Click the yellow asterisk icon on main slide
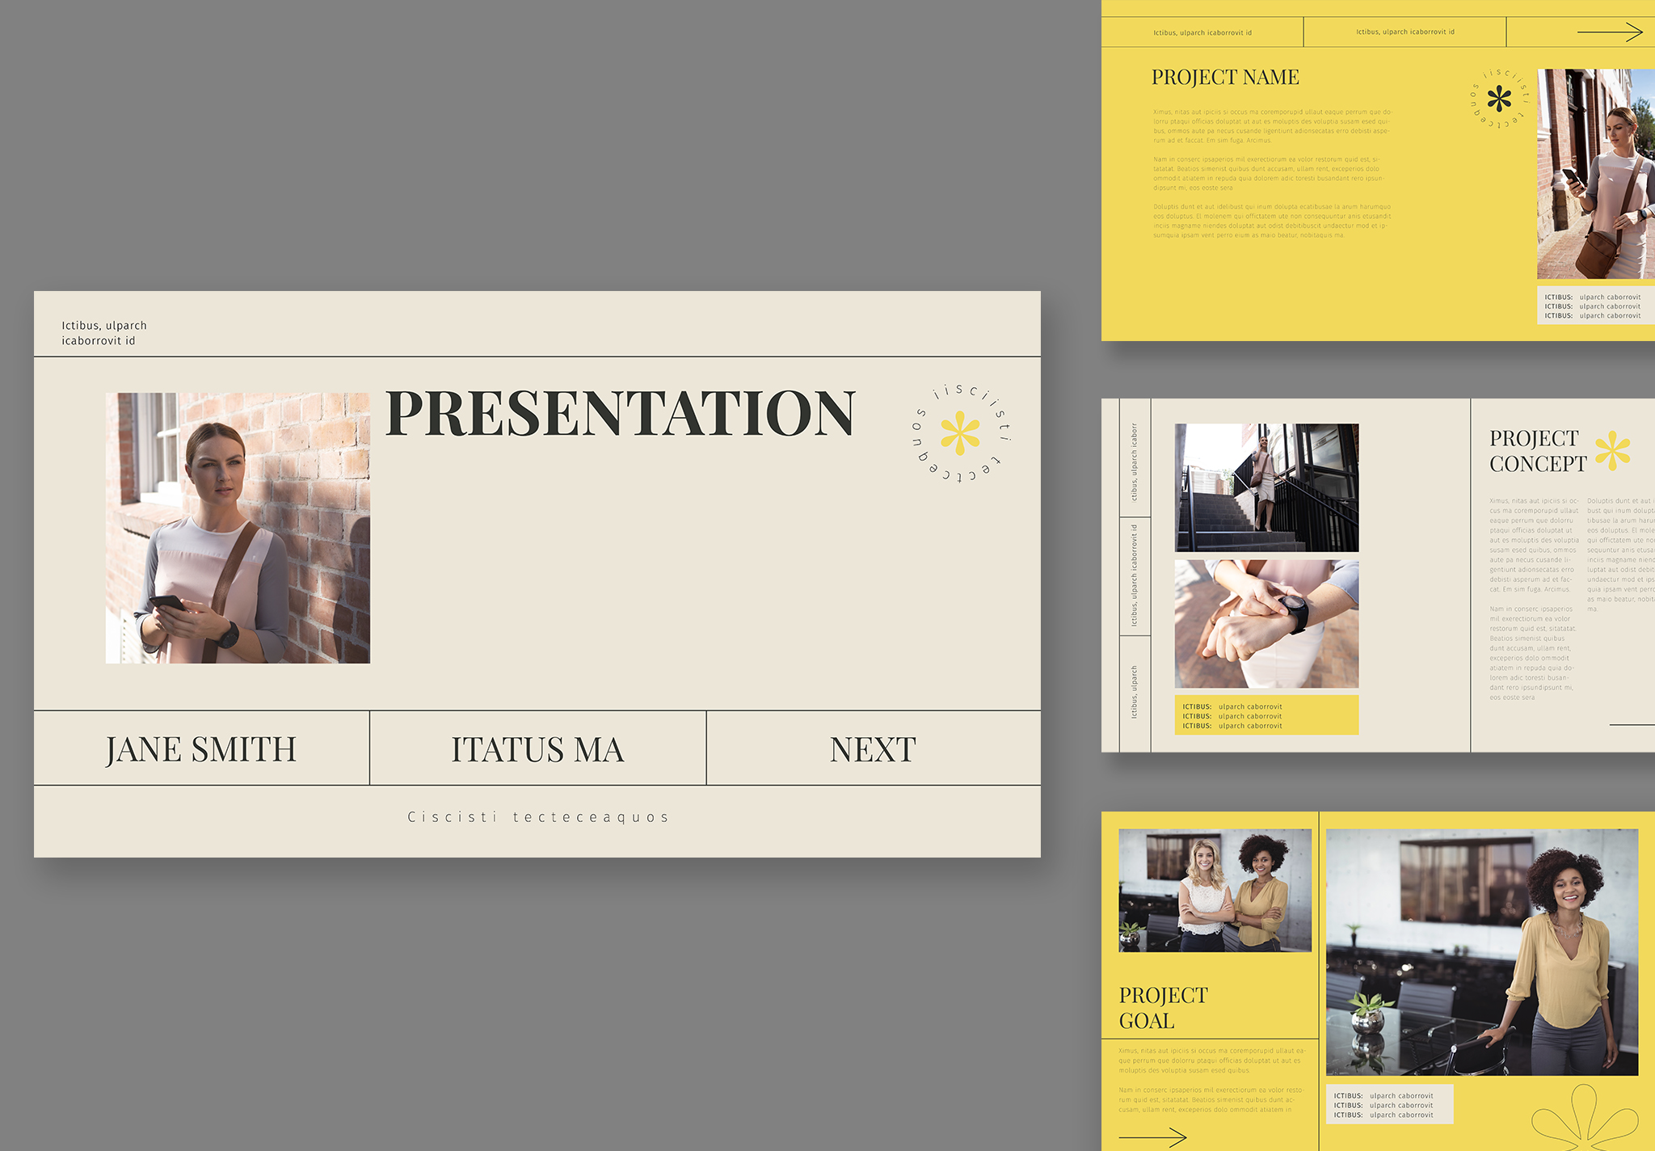The width and height of the screenshot is (1655, 1151). 960,434
